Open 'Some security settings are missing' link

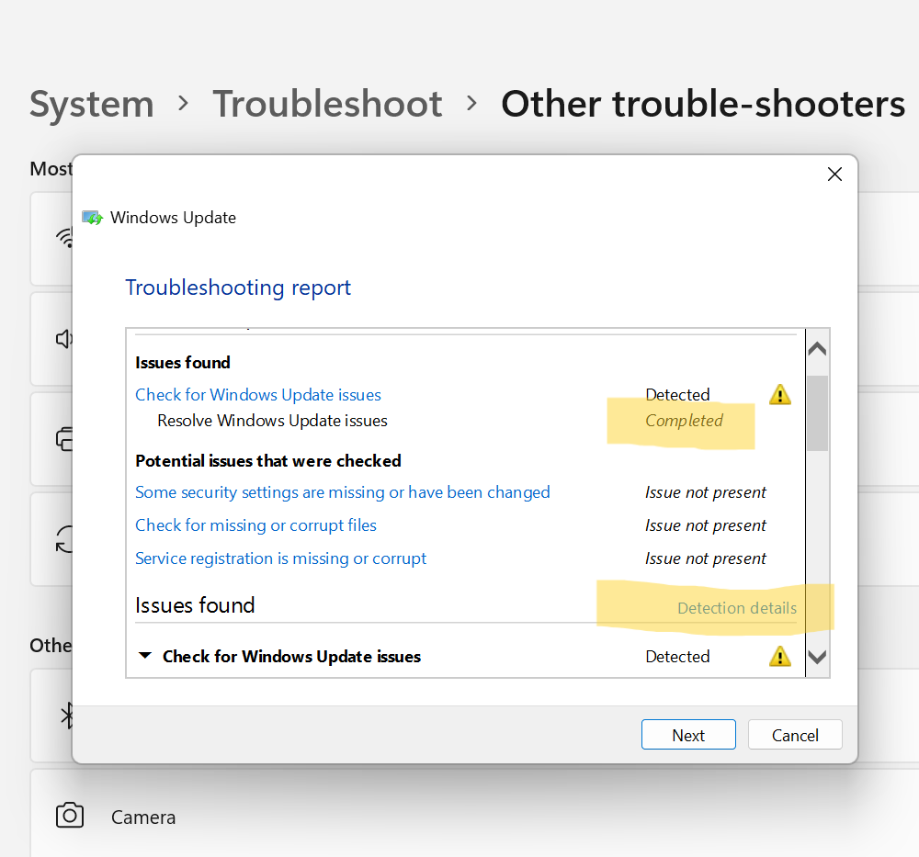click(x=342, y=492)
